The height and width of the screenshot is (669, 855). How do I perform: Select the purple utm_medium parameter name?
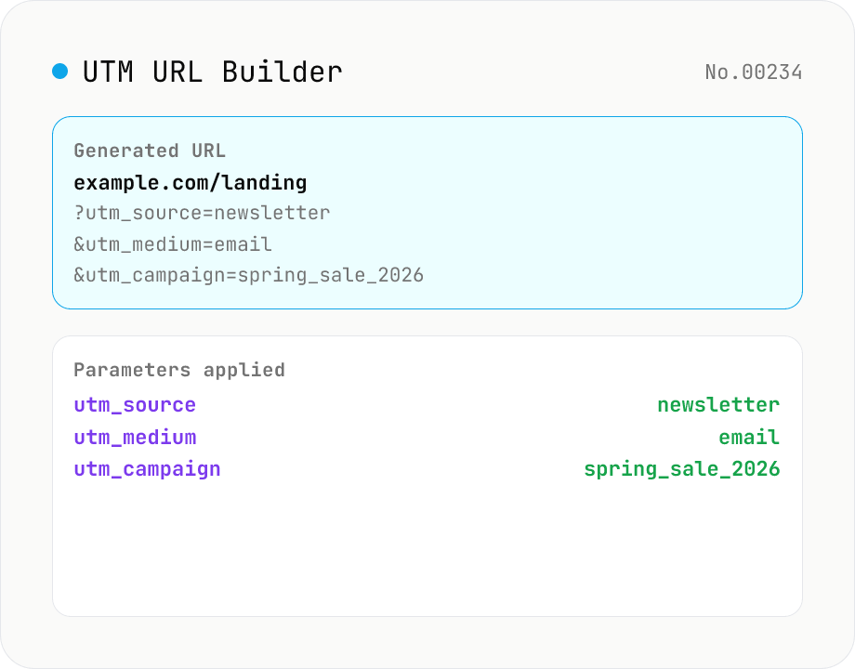pyautogui.click(x=135, y=438)
